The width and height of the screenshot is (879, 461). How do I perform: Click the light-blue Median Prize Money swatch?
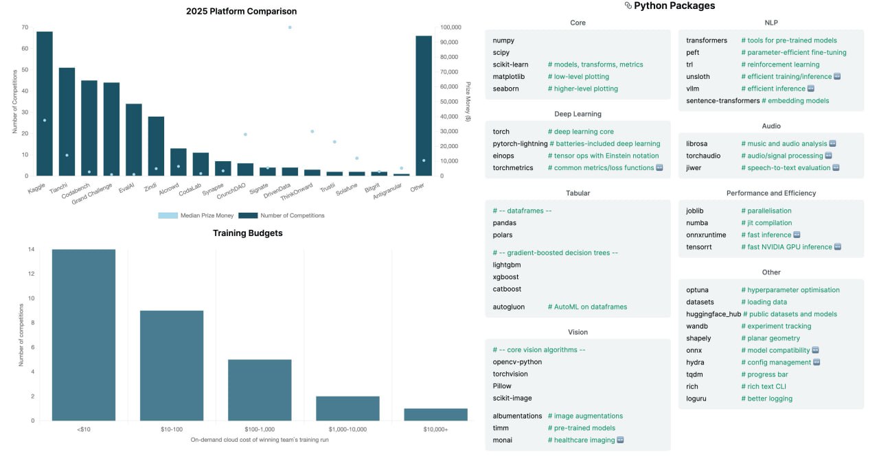(x=168, y=215)
